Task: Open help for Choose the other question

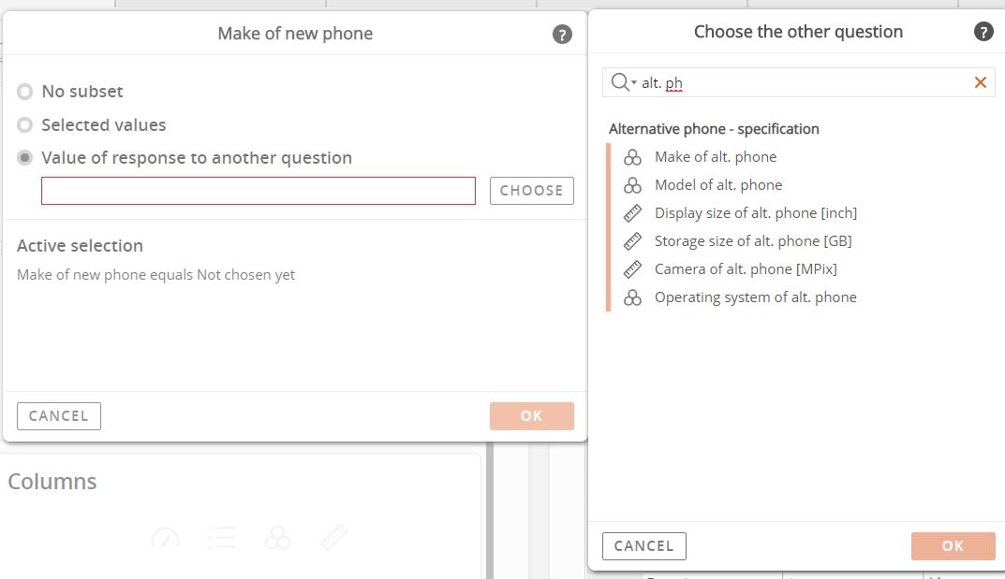Action: (x=983, y=32)
